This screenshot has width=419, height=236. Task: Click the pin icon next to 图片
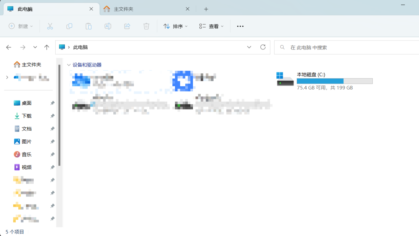(x=52, y=142)
